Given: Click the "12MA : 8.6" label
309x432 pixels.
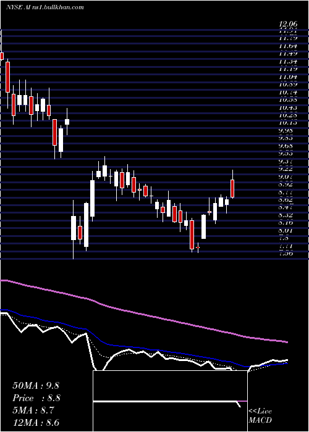Looking at the screenshot, I should coord(36,423).
